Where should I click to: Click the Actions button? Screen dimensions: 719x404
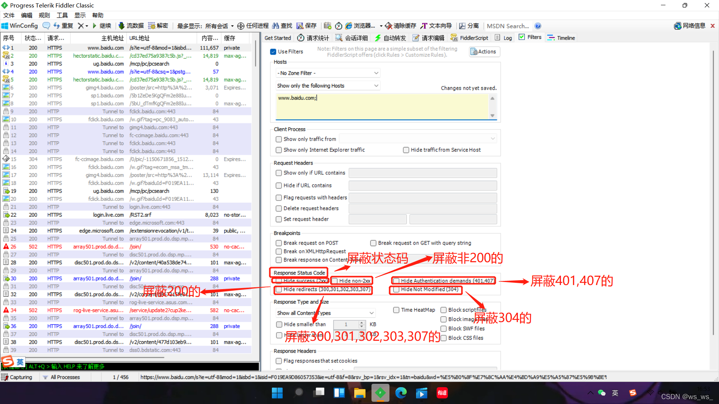(x=484, y=52)
